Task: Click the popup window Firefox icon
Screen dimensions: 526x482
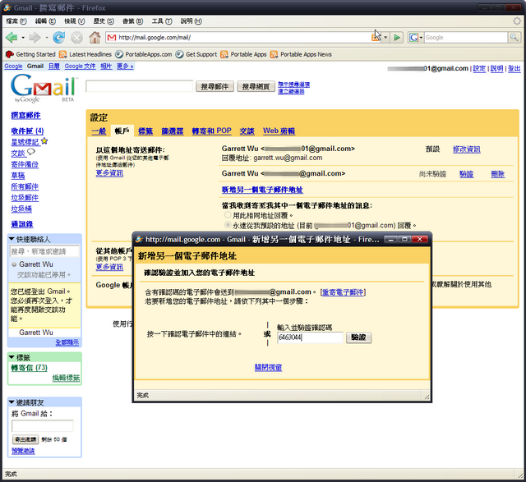Action: pos(139,239)
